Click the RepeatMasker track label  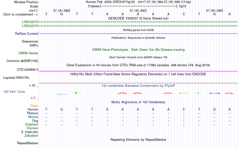click(x=28, y=143)
